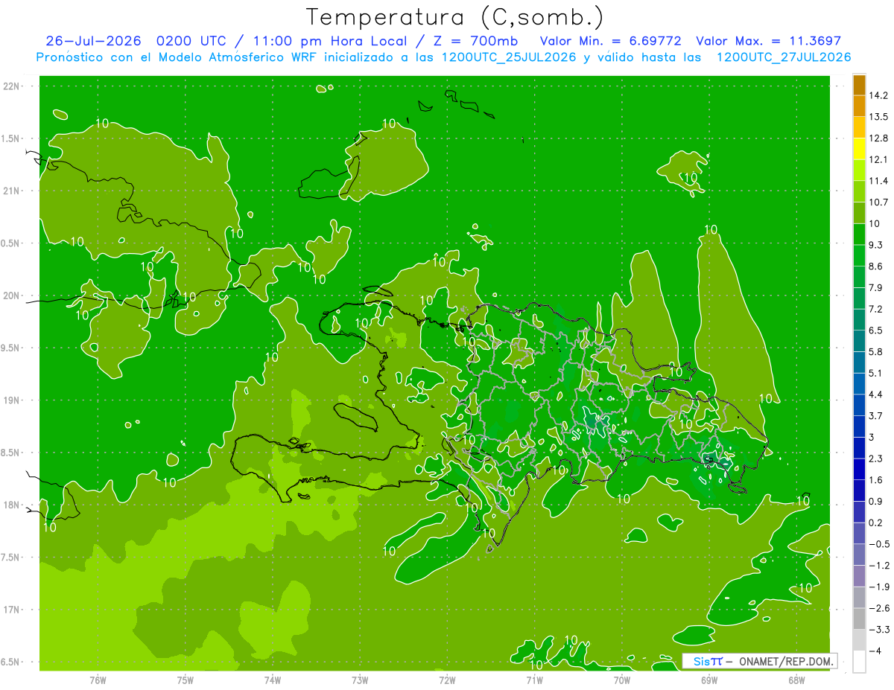Click the 9.3 value on the color scale

pyautogui.click(x=876, y=245)
